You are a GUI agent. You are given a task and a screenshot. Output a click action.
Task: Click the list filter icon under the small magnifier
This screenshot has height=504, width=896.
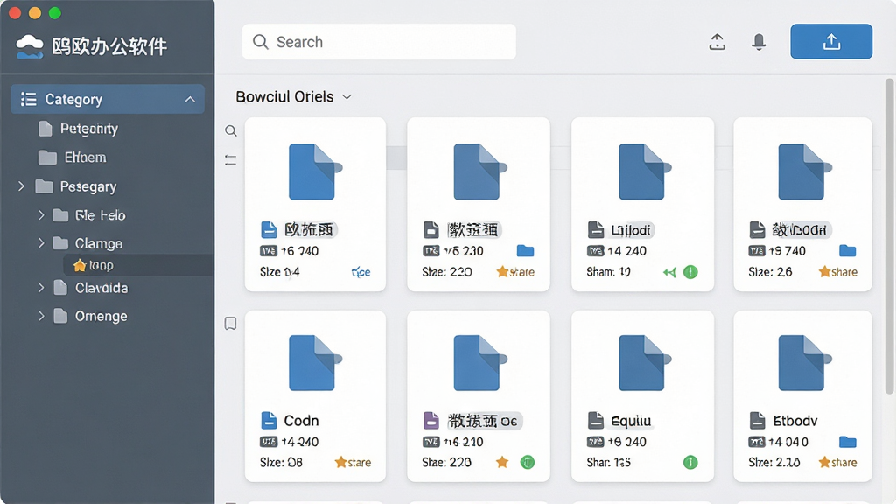pyautogui.click(x=230, y=160)
